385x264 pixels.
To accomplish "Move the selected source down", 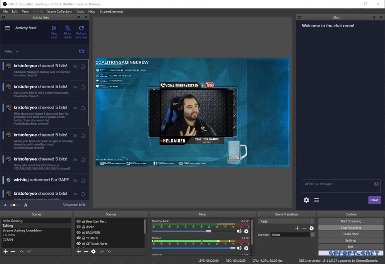I will pos(109,251).
